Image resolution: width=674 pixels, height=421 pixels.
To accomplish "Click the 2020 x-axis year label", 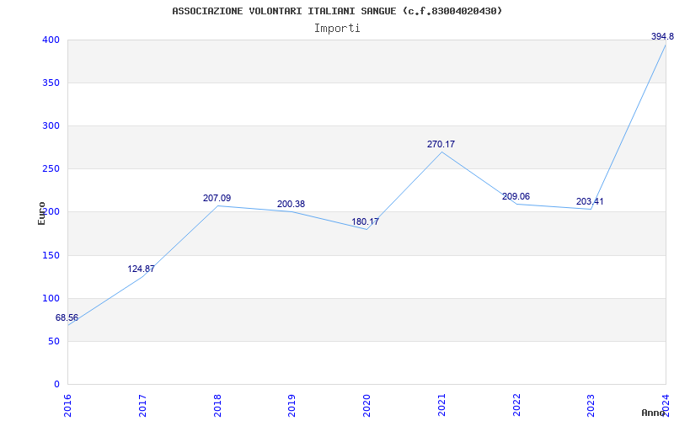I will click(x=366, y=405).
